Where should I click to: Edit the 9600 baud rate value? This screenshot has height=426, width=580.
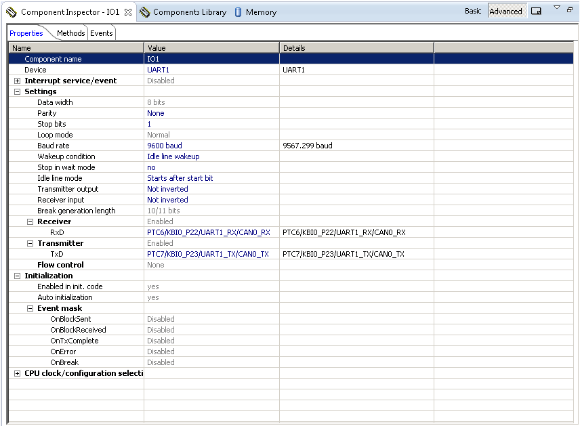(x=211, y=146)
